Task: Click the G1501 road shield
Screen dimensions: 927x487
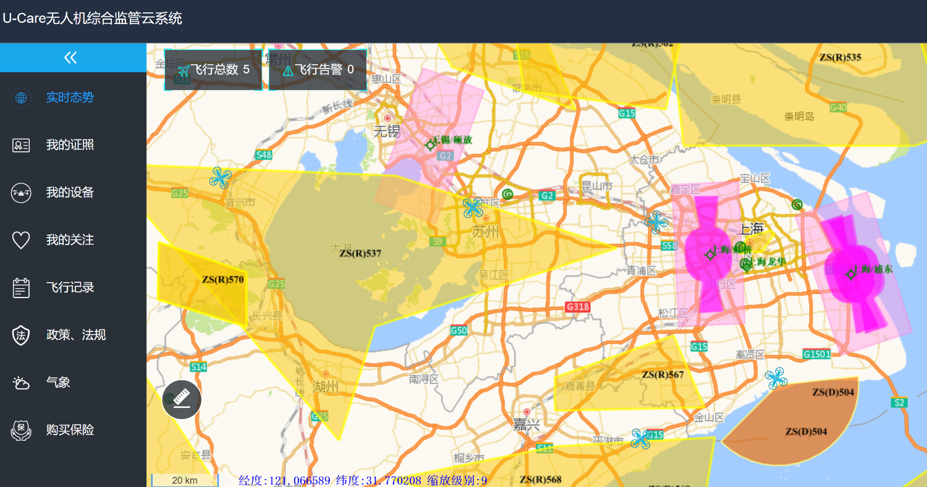Action: pos(816,354)
